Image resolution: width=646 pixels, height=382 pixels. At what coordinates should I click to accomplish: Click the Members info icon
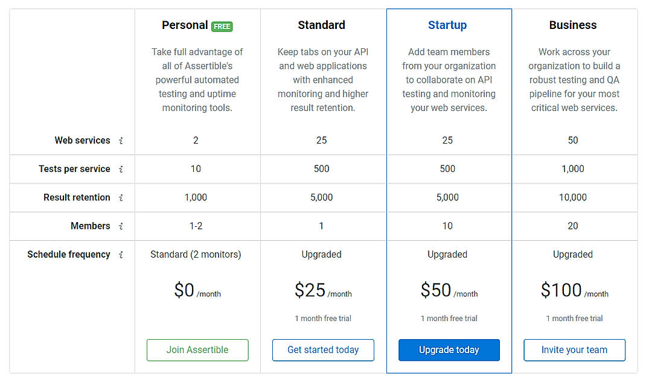[121, 226]
